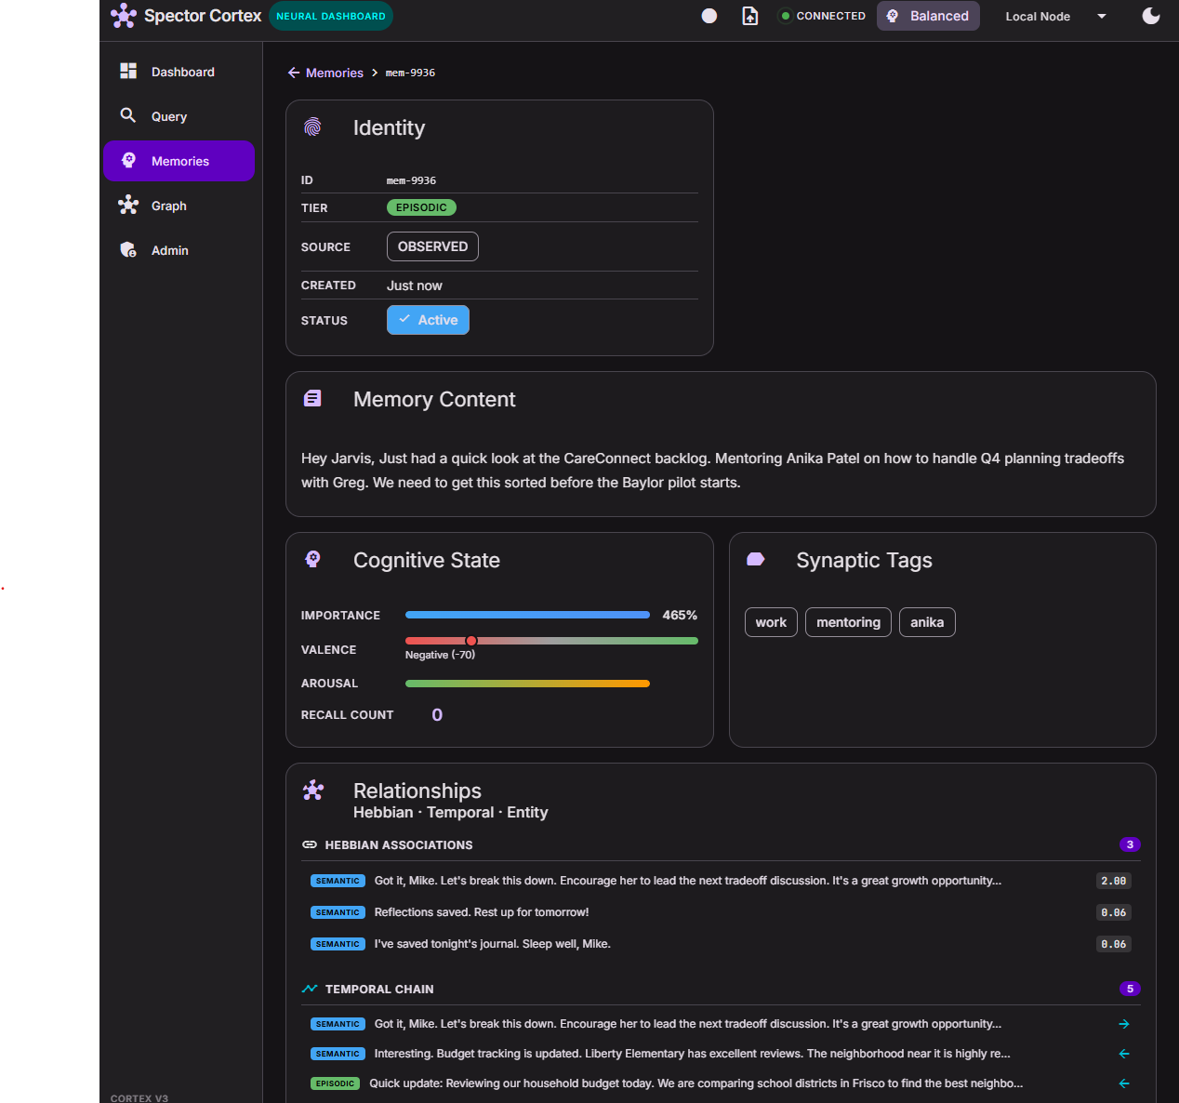The image size is (1179, 1103).
Task: Click back arrow on 'Quick update' row
Action: [x=1124, y=1083]
